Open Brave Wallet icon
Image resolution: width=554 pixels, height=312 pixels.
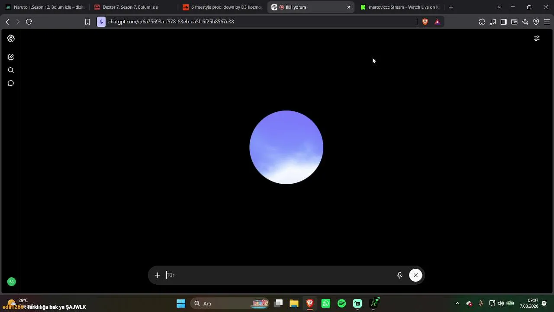(514, 22)
